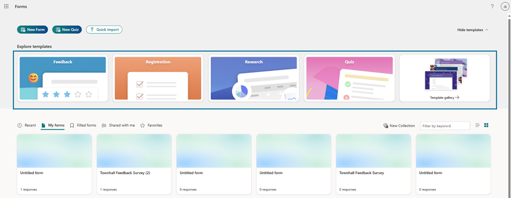This screenshot has height=198, width=511.
Task: Switch to the Recent tab
Action: [x=26, y=125]
